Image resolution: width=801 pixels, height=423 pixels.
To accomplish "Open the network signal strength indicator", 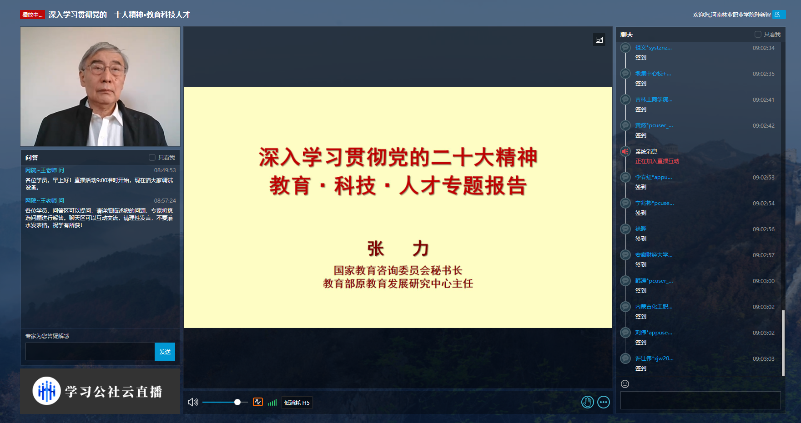I will (272, 402).
